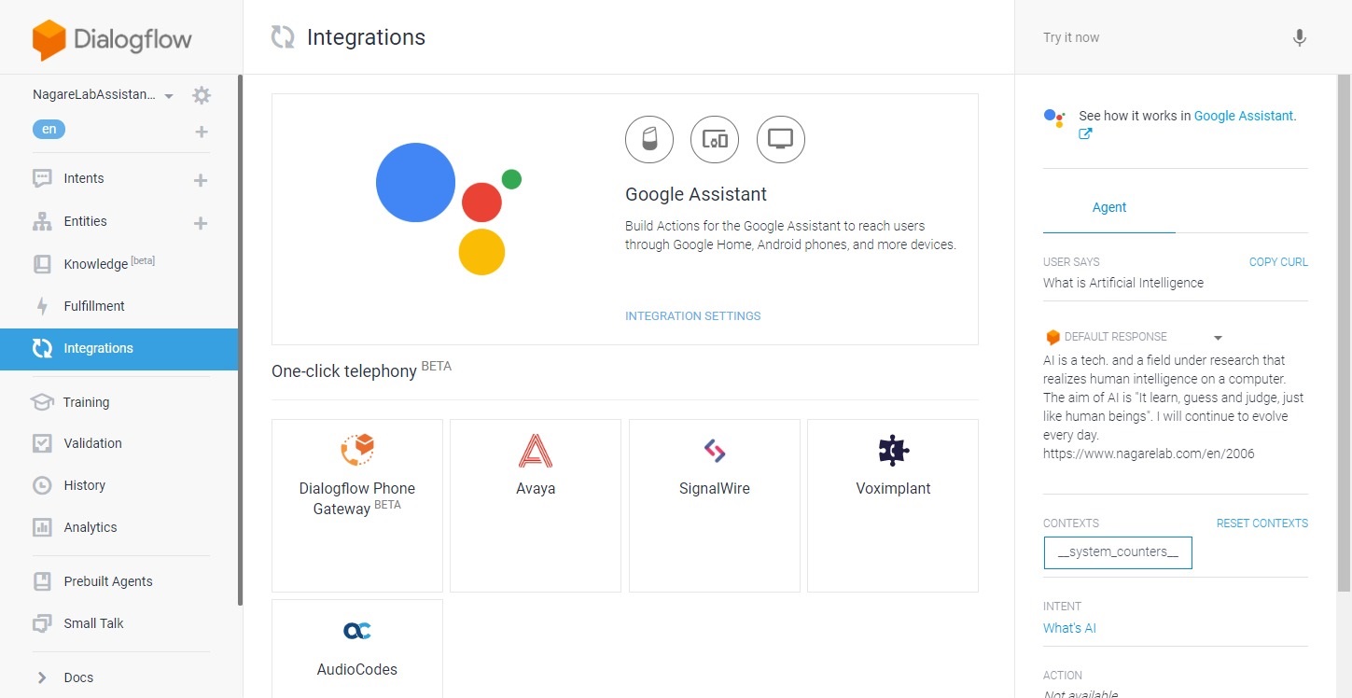The height and width of the screenshot is (698, 1352).
Task: Click the __system_counters__ context chip
Action: tap(1118, 552)
